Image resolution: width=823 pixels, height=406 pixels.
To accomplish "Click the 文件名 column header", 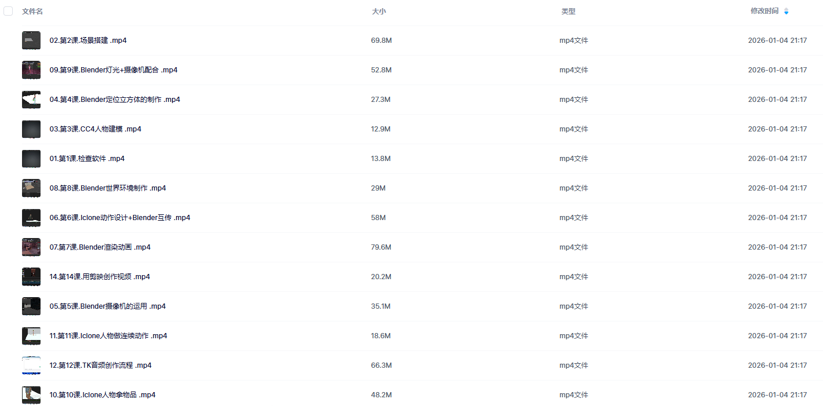I will point(32,11).
